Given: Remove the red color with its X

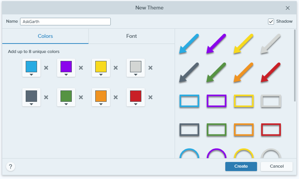Looking at the screenshot, I should (x=150, y=97).
